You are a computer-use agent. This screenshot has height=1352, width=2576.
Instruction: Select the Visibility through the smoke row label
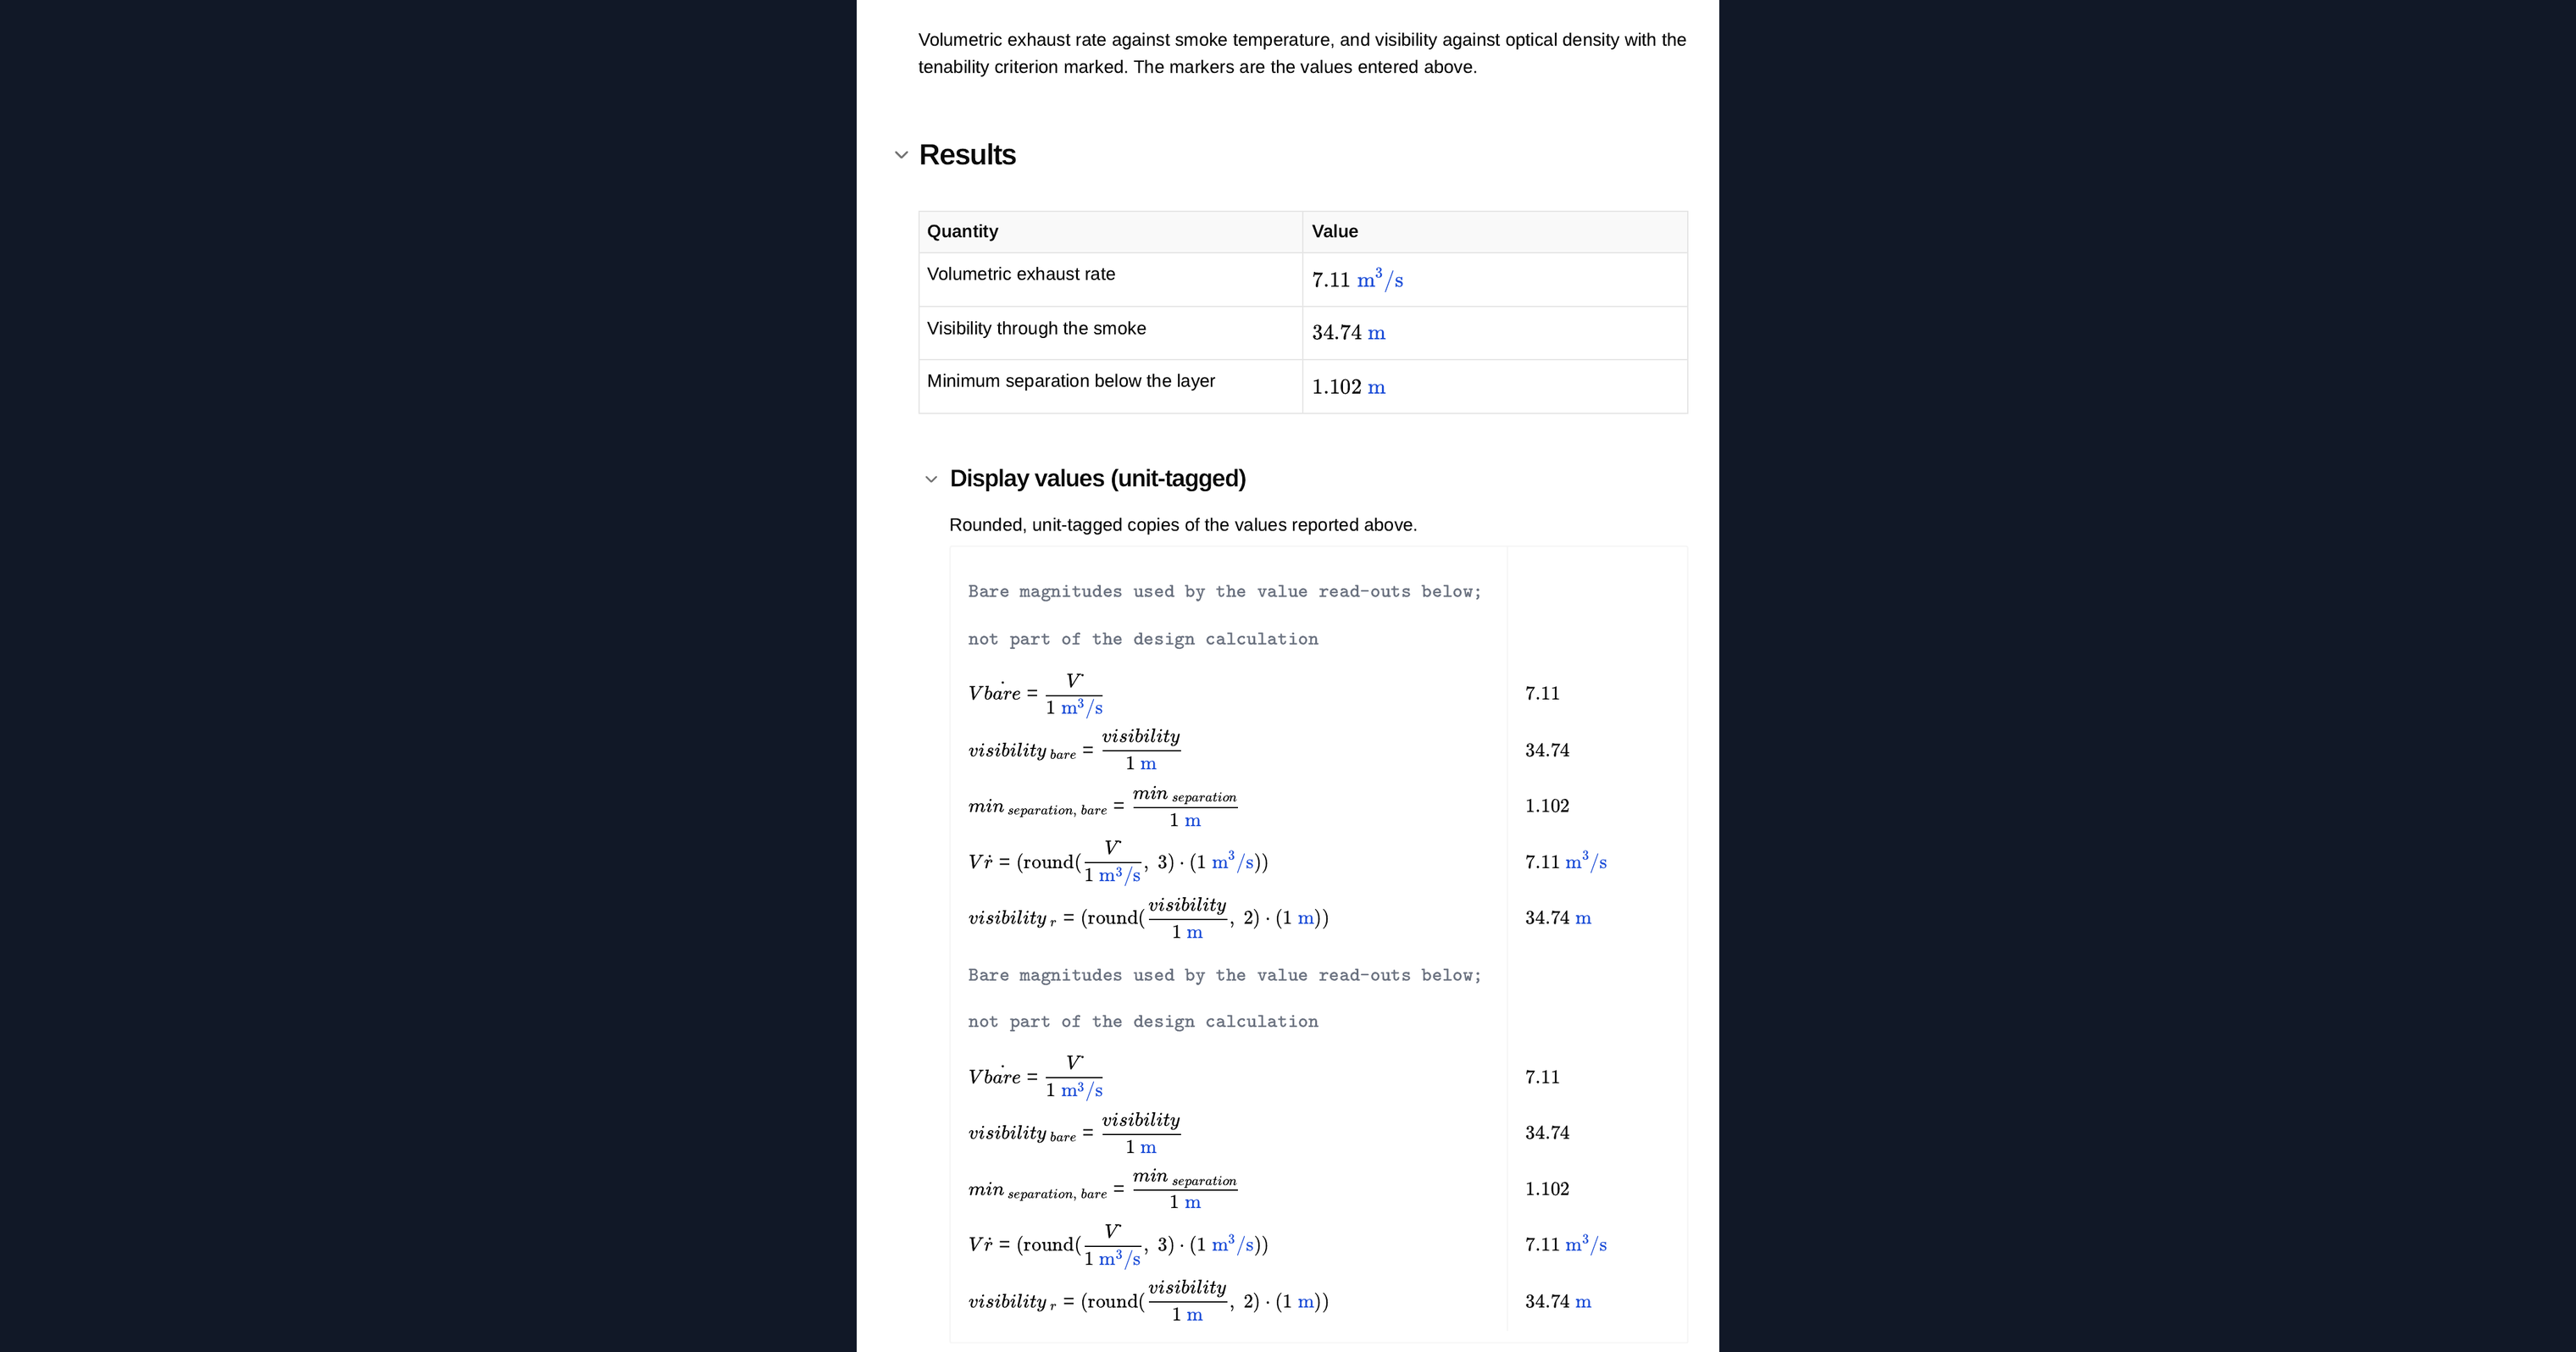pos(1036,328)
